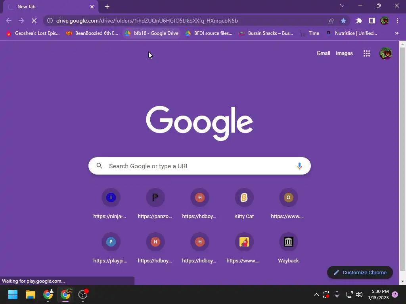Open https://panzo... shortcut
The height and width of the screenshot is (304, 406).
[x=155, y=205]
